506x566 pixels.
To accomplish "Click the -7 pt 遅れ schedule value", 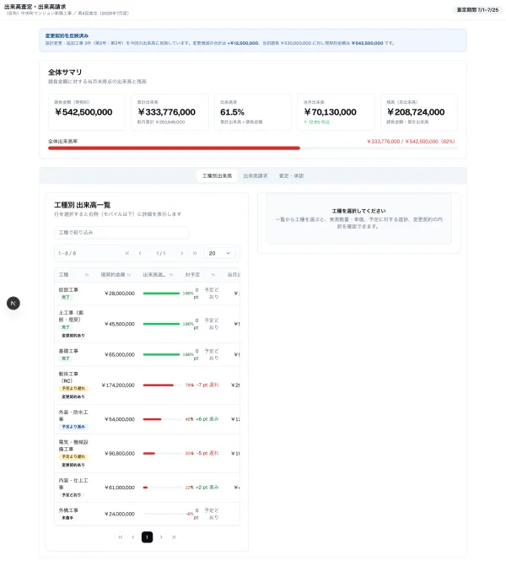I will click(x=207, y=385).
